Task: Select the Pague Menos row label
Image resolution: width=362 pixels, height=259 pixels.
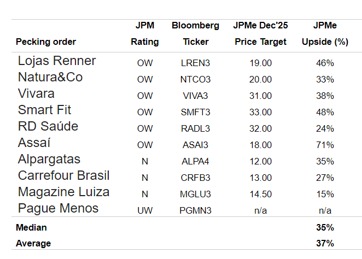Action: tap(58, 208)
